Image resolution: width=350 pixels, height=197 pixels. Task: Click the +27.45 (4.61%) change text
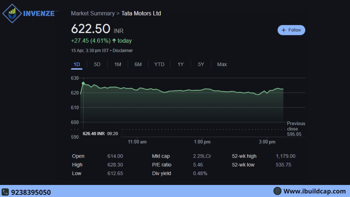point(91,41)
